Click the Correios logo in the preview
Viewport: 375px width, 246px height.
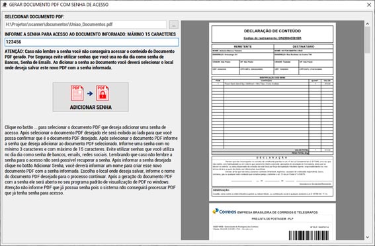point(224,212)
